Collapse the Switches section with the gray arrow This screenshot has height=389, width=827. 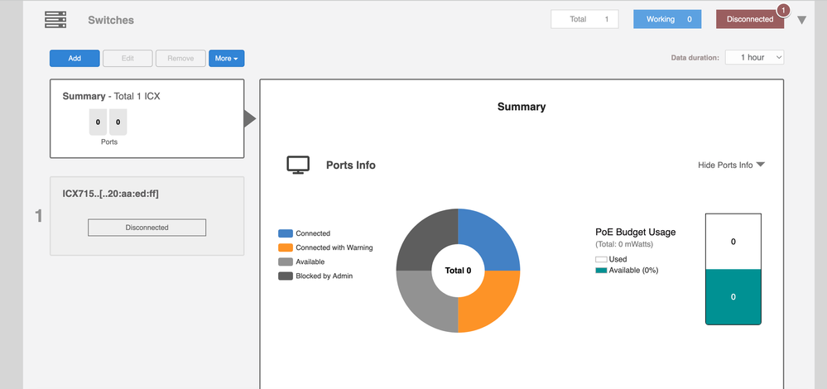[x=801, y=21]
